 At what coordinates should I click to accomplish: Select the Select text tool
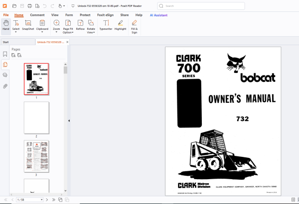tap(16, 26)
